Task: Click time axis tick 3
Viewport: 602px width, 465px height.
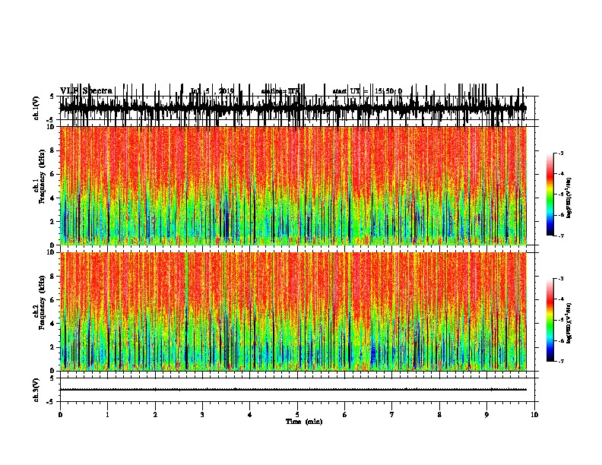Action: 202,415
